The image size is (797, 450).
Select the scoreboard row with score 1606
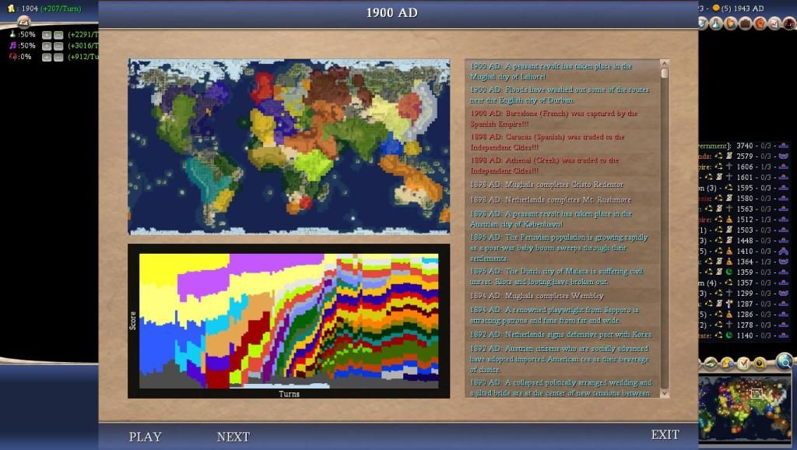744,167
